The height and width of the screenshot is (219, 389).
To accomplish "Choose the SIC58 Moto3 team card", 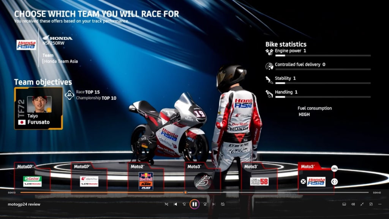I will click(x=259, y=181).
